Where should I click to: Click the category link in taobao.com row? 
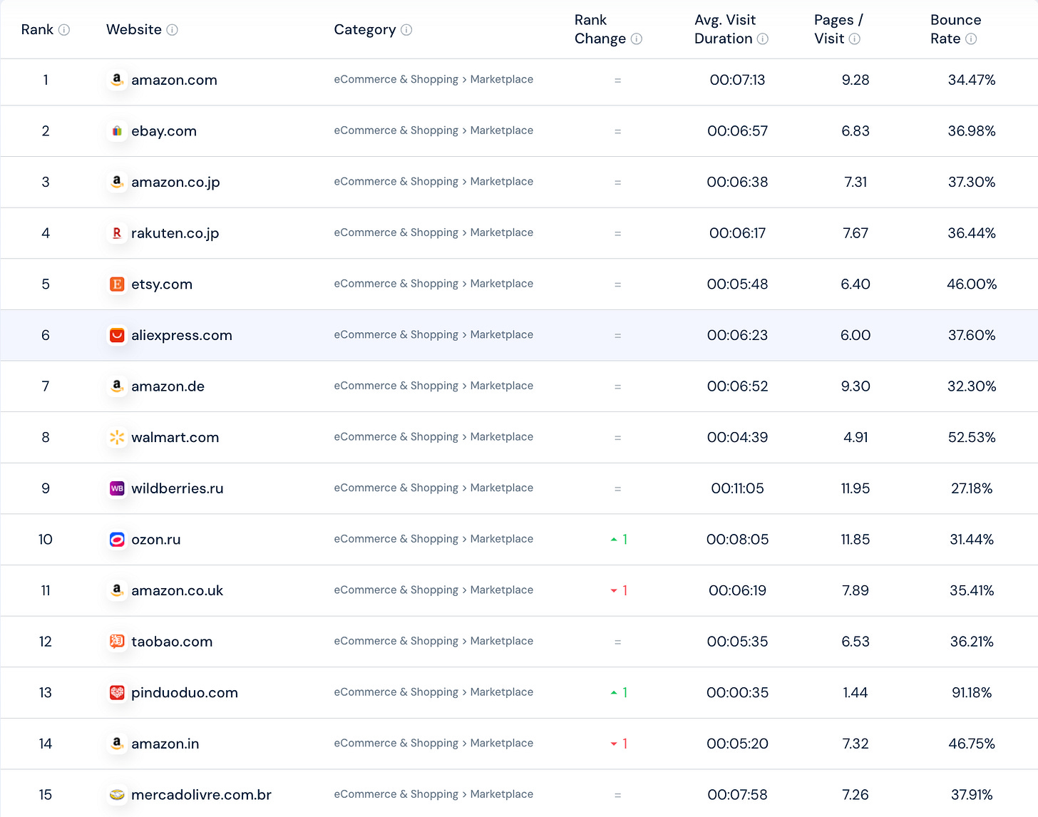(433, 642)
